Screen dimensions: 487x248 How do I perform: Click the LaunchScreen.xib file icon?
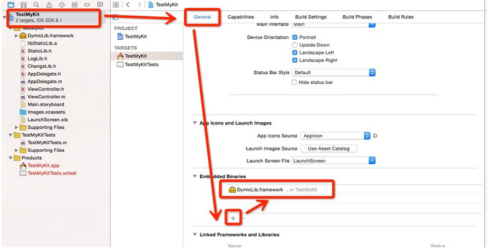23,120
